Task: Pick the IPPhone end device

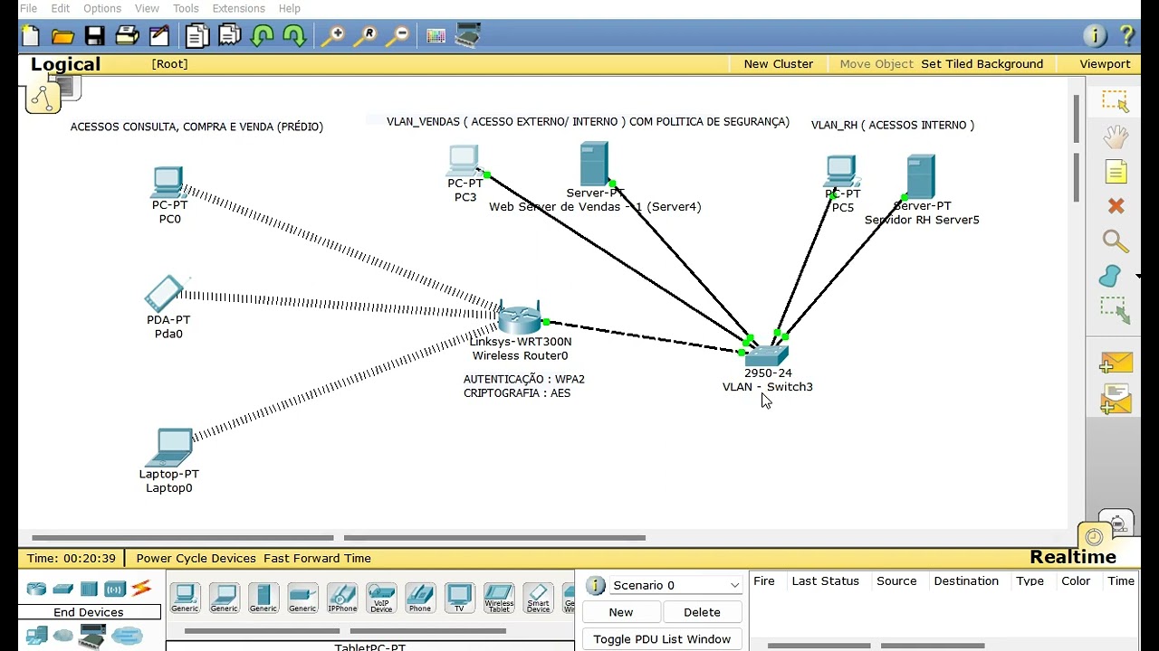Action: click(x=342, y=598)
